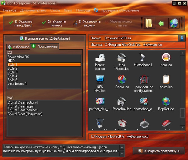Click the folder icon in the top toolbar
Image resolution: width=188 pixels, height=160 pixels.
click(x=150, y=23)
